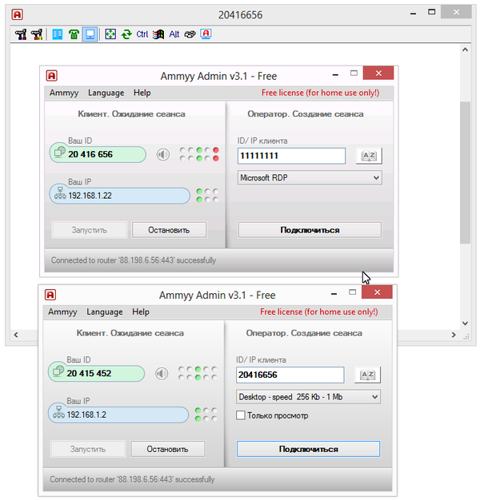Screen dimensions: 480x500
Task: Close the Ammyy window with ID 20 416 656
Action: (x=378, y=73)
